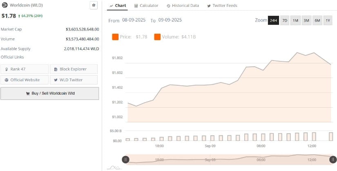Click the Available Supply value 2,018,114,474 WLD
337x171 pixels.
pyautogui.click(x=81, y=49)
